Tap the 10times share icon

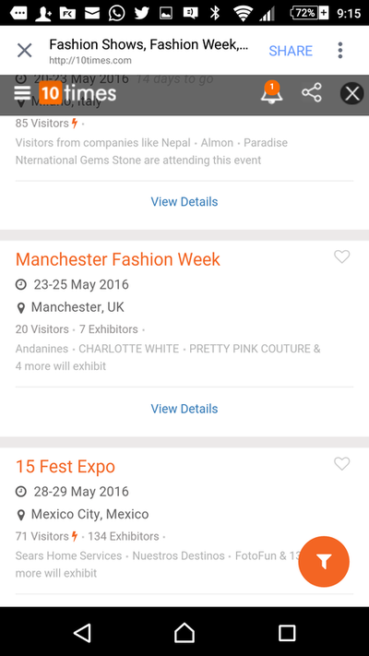pos(312,92)
